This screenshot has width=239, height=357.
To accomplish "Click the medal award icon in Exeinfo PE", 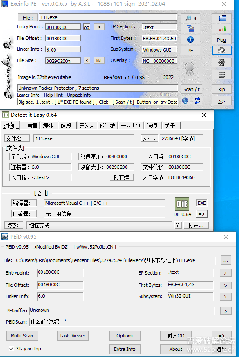I will (x=190, y=69).
